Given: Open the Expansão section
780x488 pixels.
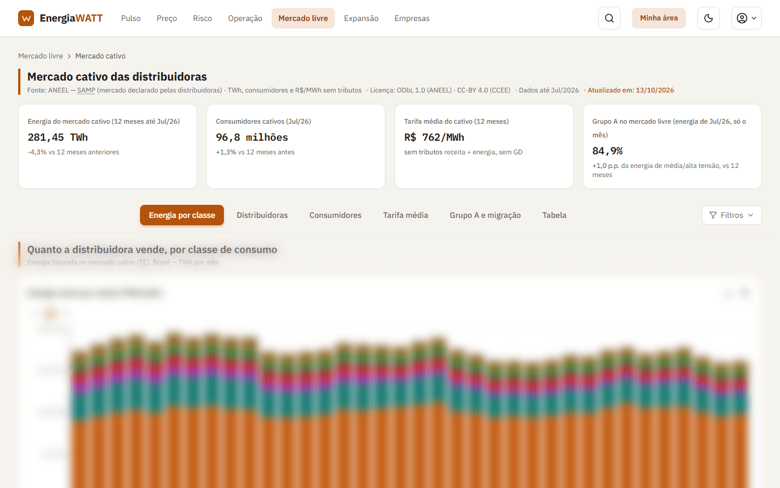Looking at the screenshot, I should pos(361,18).
